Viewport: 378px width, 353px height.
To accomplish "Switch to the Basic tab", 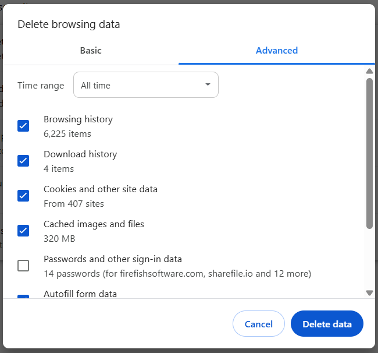I will tap(91, 51).
